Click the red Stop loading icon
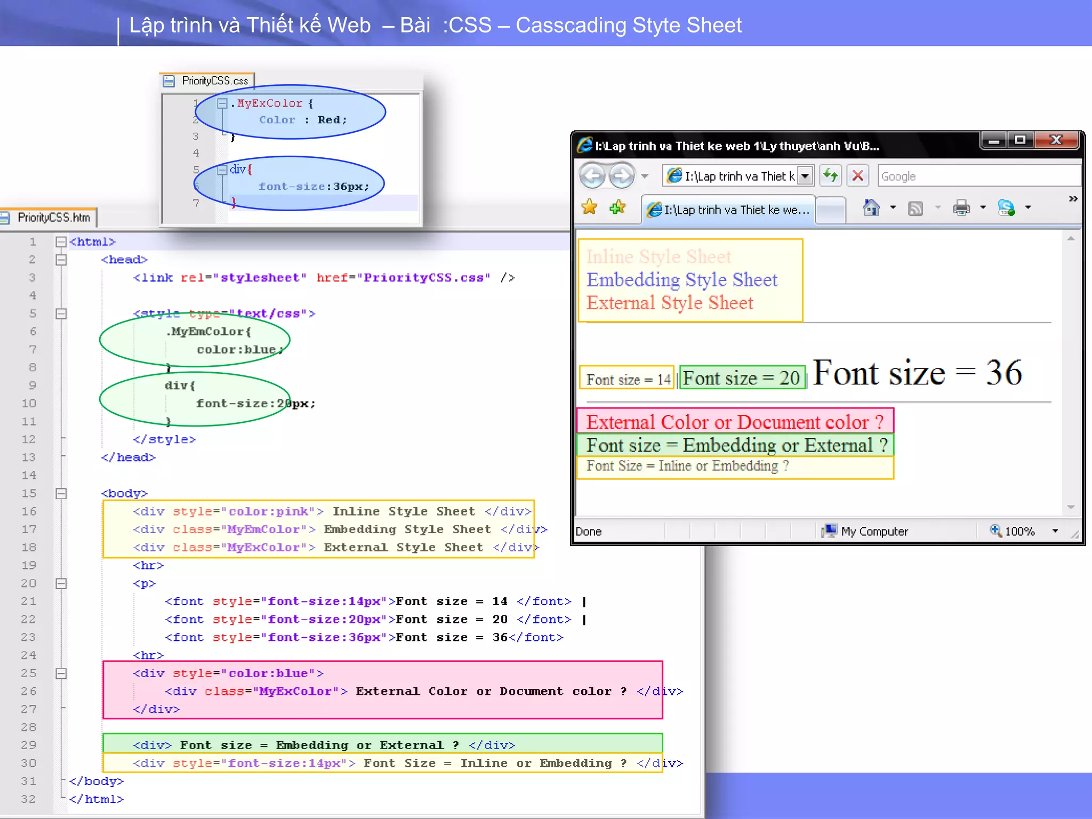The height and width of the screenshot is (819, 1092). [858, 175]
